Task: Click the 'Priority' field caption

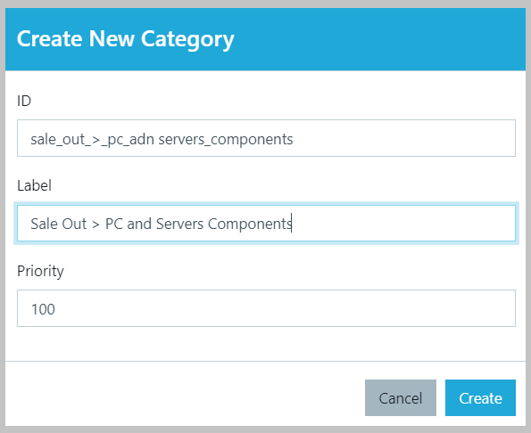Action: pyautogui.click(x=40, y=272)
